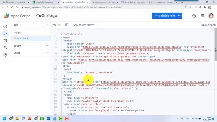Open the fonts.googleapis.com link on line 6
The width and height of the screenshot is (217, 122).
click(126, 54)
